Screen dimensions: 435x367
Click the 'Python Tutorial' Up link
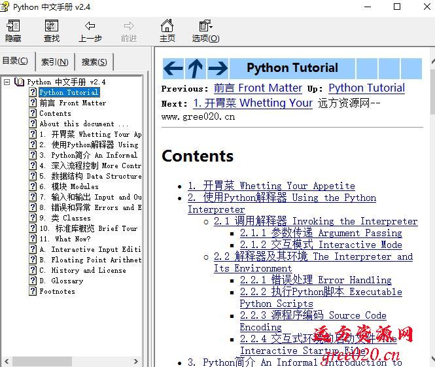click(x=366, y=88)
